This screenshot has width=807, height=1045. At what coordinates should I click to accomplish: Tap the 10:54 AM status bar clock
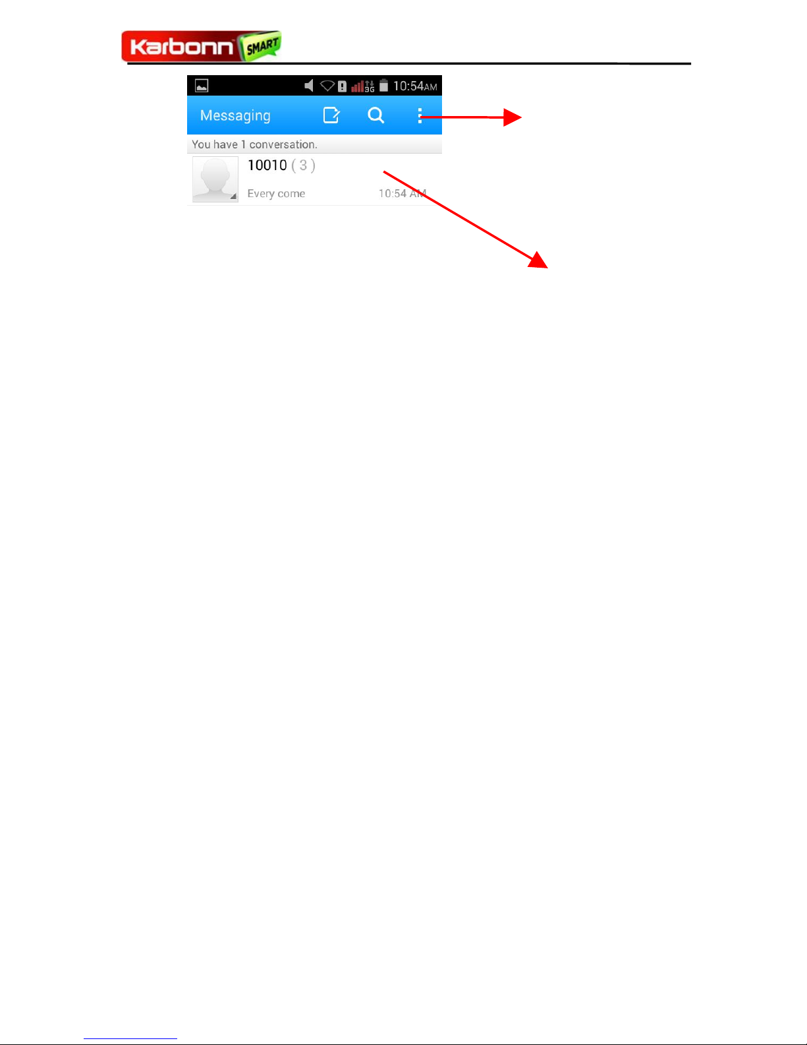coord(415,86)
